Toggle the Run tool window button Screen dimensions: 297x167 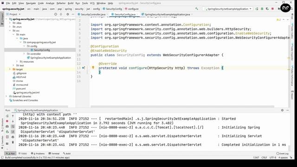(x=10, y=154)
